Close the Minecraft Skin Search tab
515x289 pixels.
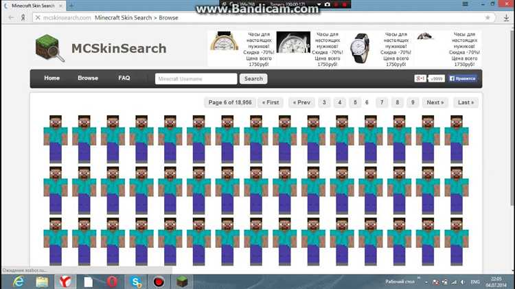(60, 6)
